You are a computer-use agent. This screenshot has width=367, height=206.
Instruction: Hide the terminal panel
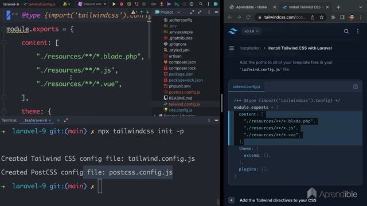tap(216, 120)
